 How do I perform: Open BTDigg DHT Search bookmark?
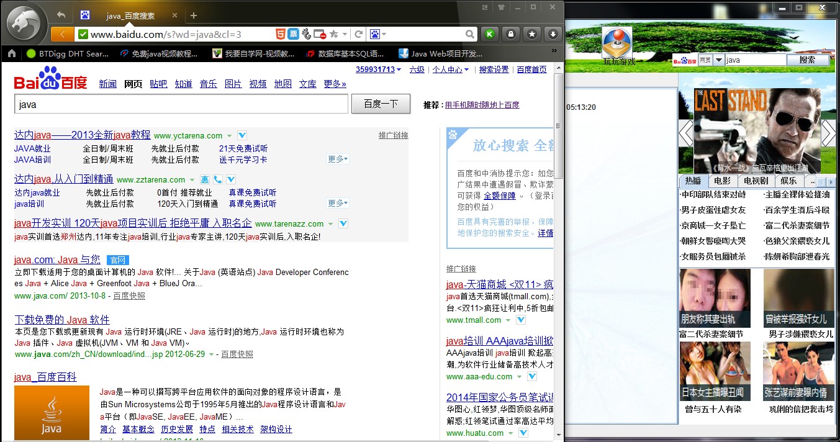(x=68, y=54)
